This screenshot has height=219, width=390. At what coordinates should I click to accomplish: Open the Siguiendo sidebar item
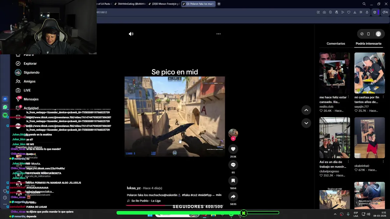click(27, 72)
